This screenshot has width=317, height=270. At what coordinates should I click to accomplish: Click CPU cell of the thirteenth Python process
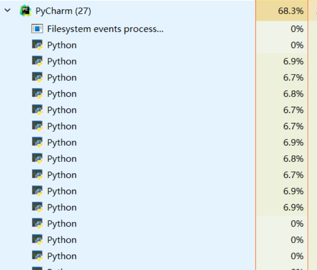click(297, 240)
